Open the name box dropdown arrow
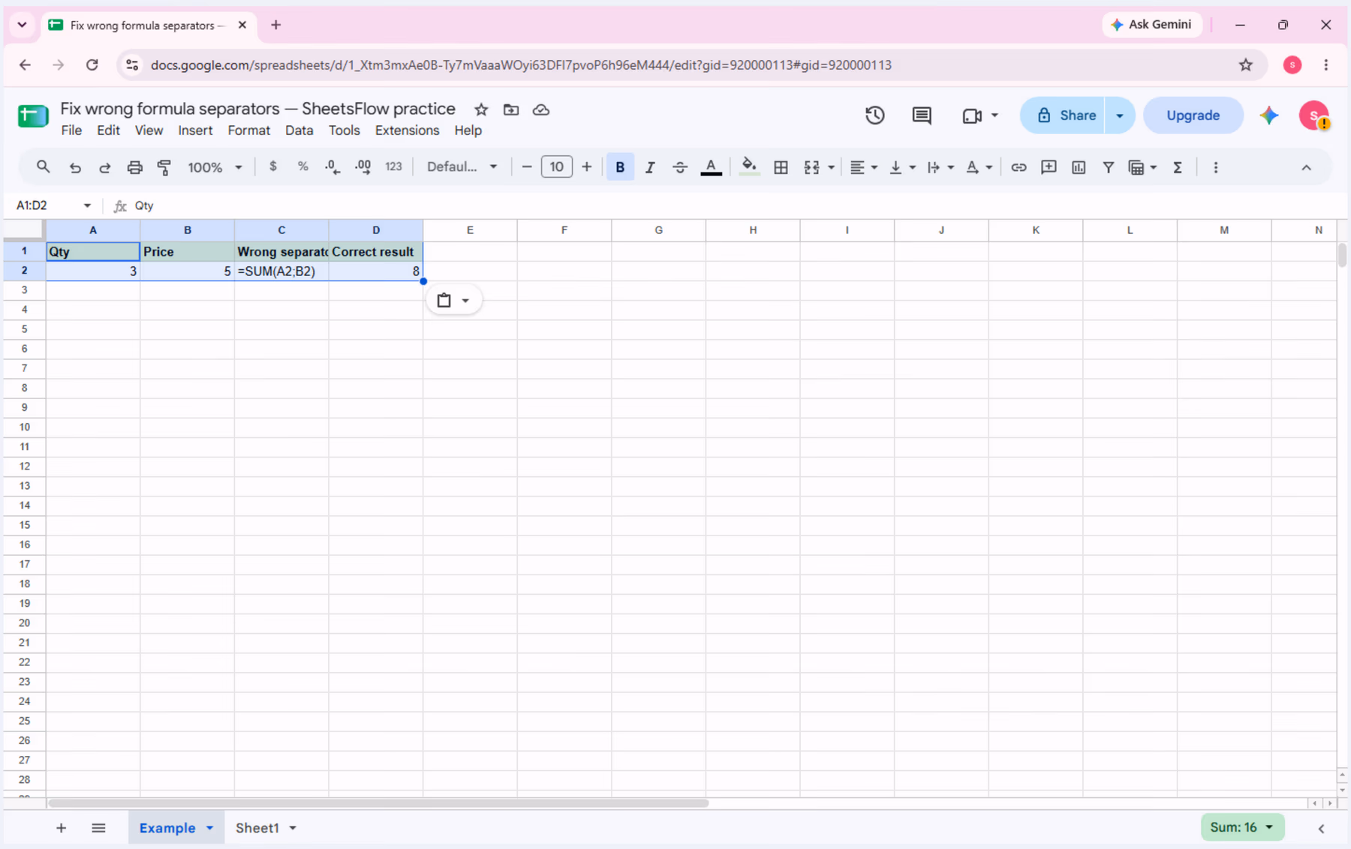This screenshot has height=849, width=1351. click(87, 205)
